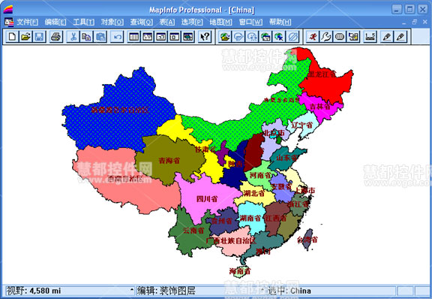Click the document icon left of 文件 menu

pos(9,22)
